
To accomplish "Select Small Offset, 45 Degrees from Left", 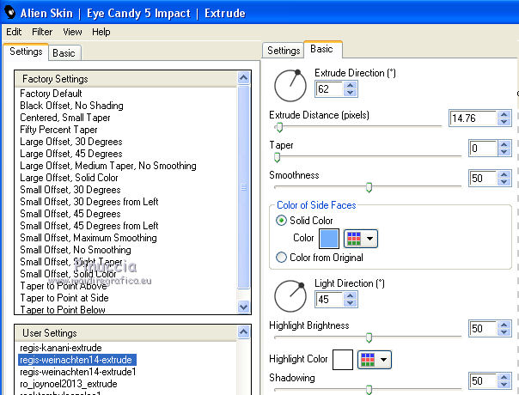I will pos(89,226).
